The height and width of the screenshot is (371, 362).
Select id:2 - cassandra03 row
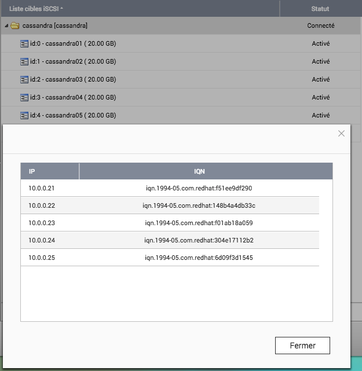[181, 79]
